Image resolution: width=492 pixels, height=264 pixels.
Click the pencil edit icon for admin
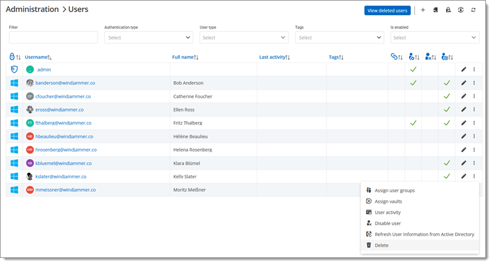click(464, 70)
